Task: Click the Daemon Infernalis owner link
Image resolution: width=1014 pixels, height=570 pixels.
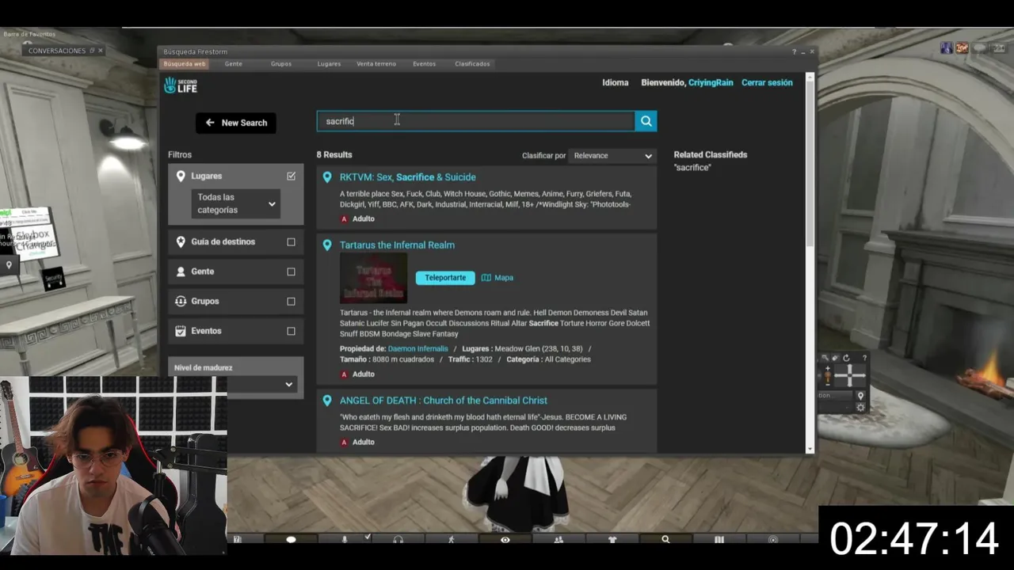Action: 417,348
